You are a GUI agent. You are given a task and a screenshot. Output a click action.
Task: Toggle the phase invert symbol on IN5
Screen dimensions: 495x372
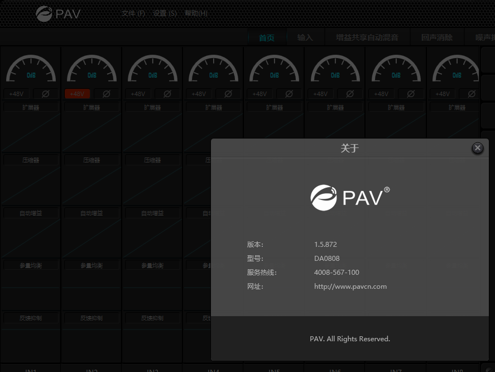289,94
